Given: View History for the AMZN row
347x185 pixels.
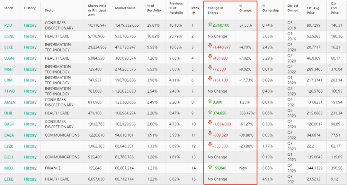Looking at the screenshot, I should click(x=30, y=102).
